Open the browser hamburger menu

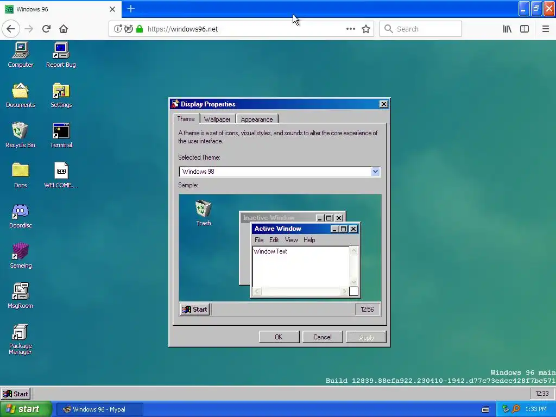pyautogui.click(x=546, y=29)
